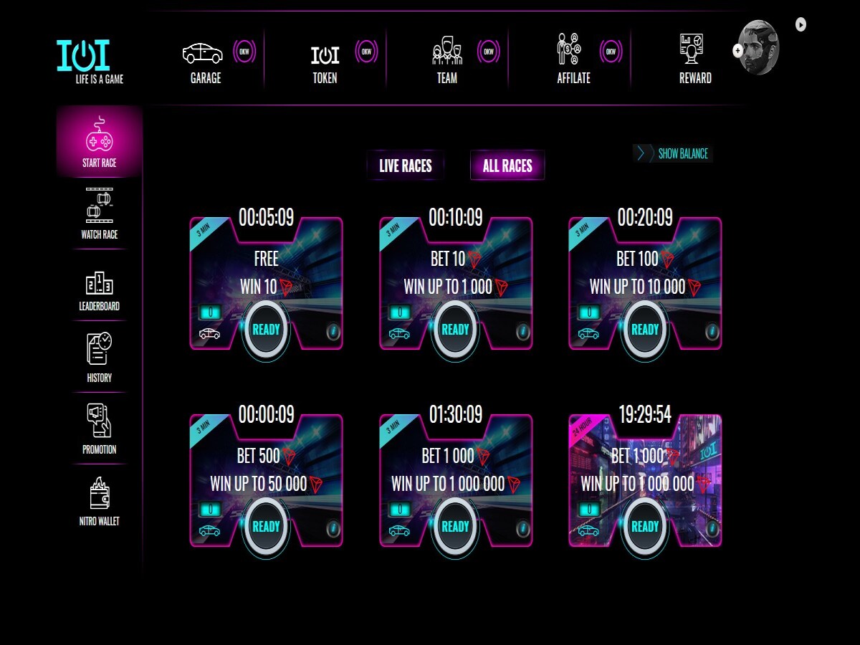
Task: Open info icon on BET 100 race card
Action: (x=712, y=332)
